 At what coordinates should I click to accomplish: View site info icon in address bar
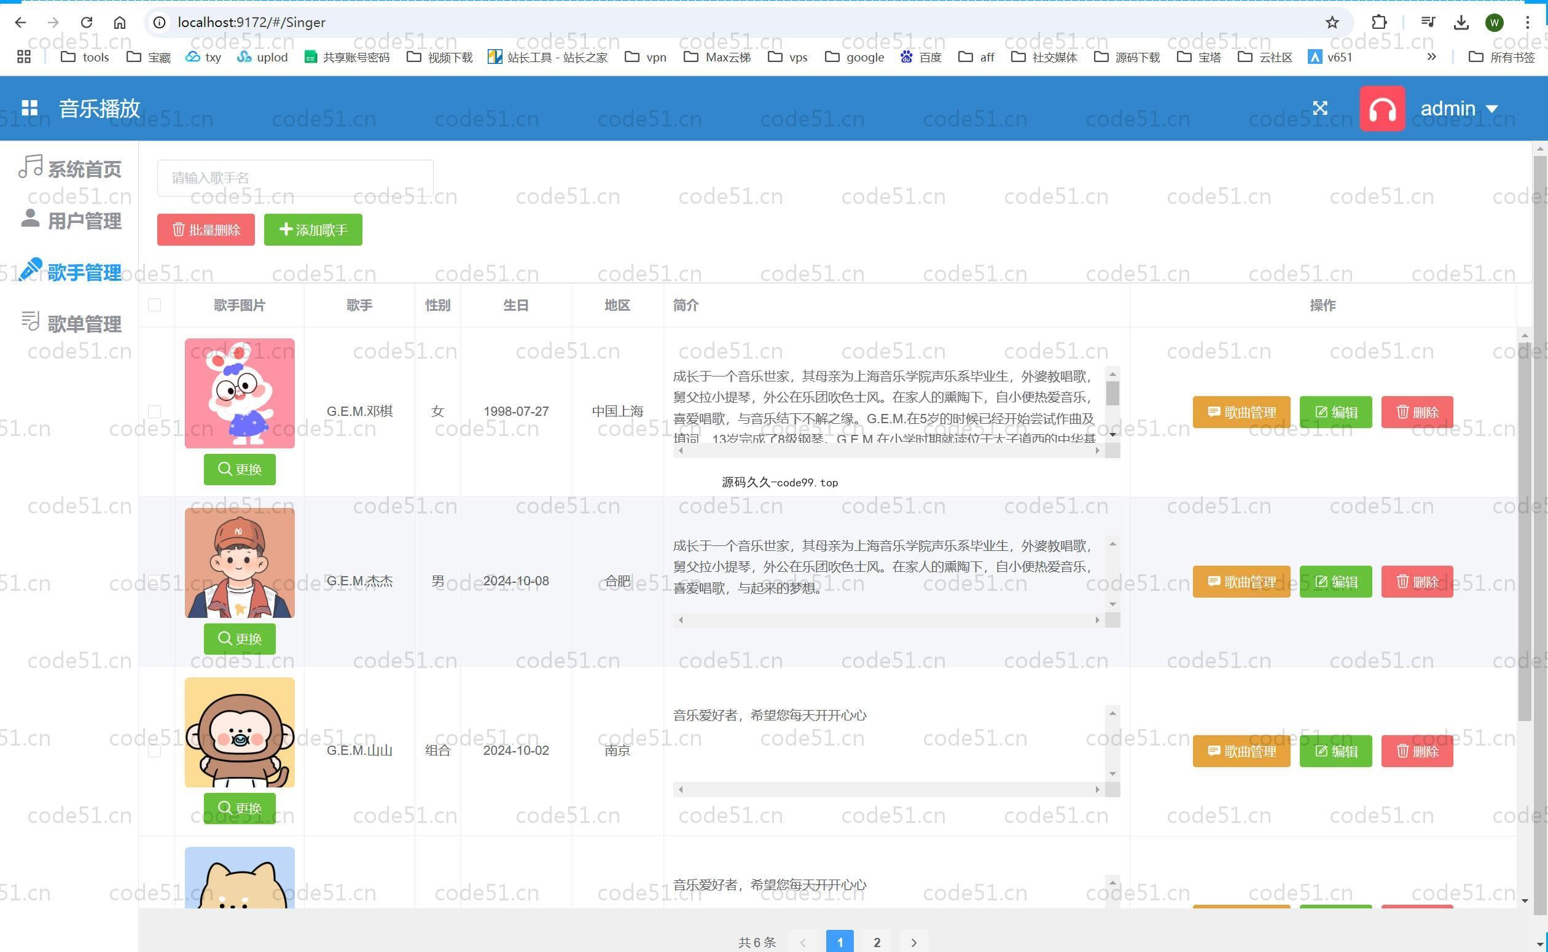point(160,23)
